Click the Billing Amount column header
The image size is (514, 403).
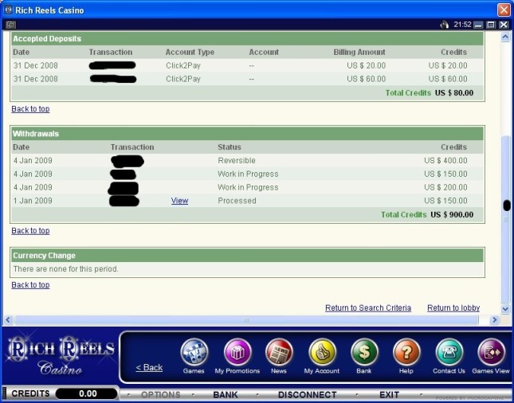tap(359, 52)
